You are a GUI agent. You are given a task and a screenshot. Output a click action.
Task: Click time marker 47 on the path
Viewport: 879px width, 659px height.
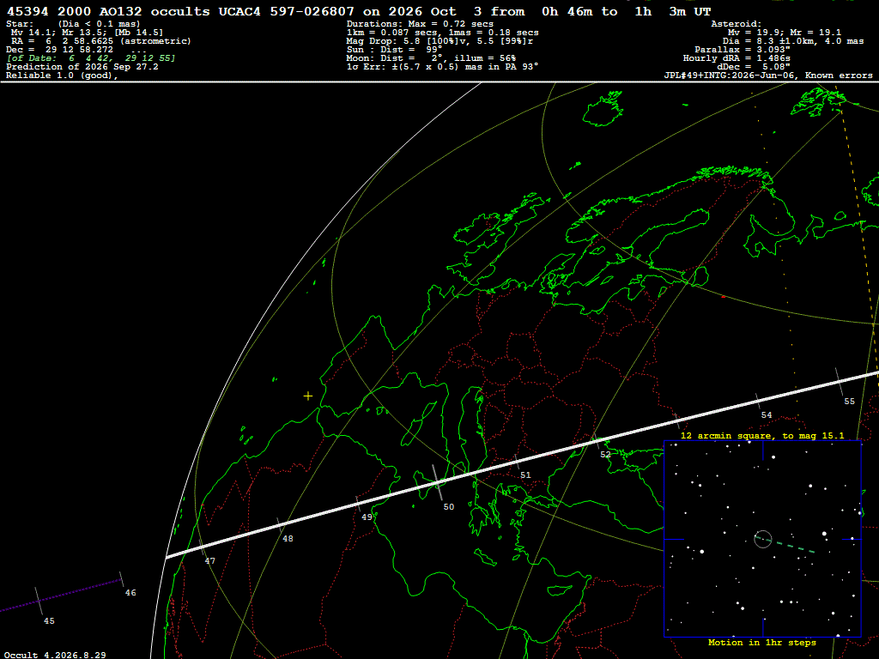click(x=209, y=561)
